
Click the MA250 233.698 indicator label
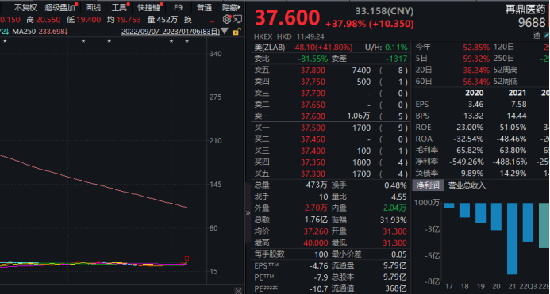coord(40,32)
